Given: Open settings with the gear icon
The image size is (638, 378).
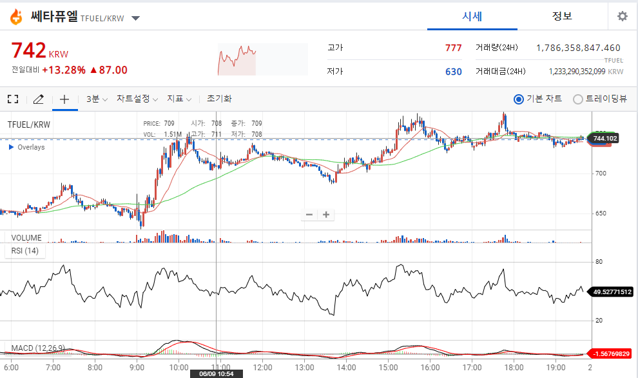Looking at the screenshot, I should 622,16.
